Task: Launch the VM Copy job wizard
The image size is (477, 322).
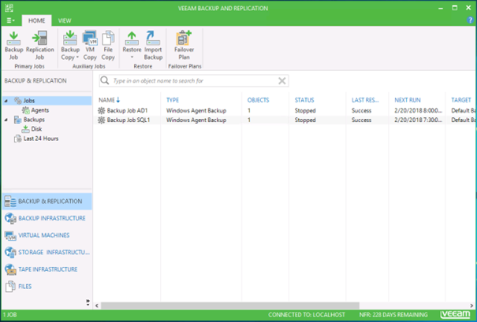Action: (x=90, y=46)
